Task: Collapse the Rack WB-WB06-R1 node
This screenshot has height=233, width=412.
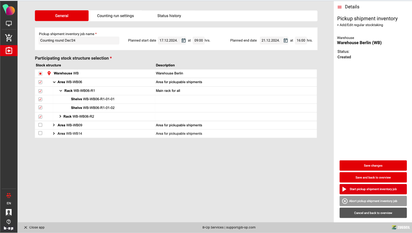Action: click(61, 91)
